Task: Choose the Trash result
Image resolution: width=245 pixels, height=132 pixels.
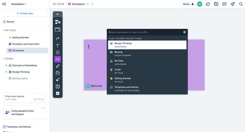Action: [x=147, y=71]
